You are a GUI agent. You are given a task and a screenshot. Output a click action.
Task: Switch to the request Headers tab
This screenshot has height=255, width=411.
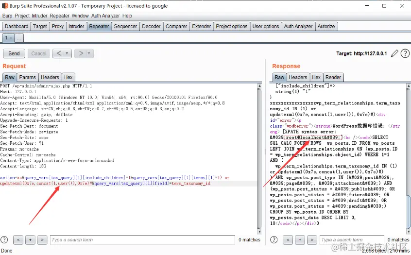[50, 77]
